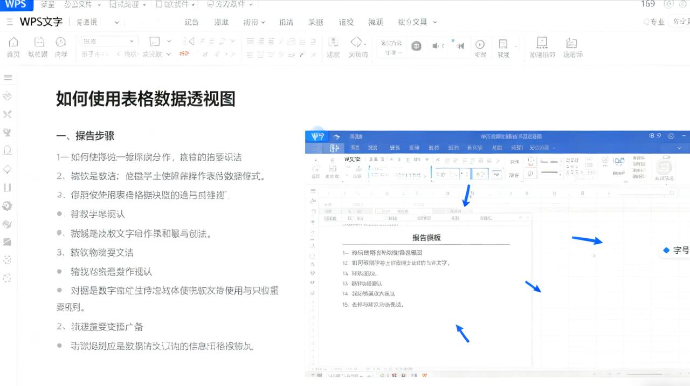690x386 pixels.
Task: Mute audio with the volume icon in ribbon
Action: [x=436, y=46]
